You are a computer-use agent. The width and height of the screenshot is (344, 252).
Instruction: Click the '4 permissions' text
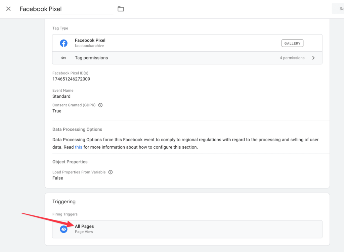[x=292, y=58]
